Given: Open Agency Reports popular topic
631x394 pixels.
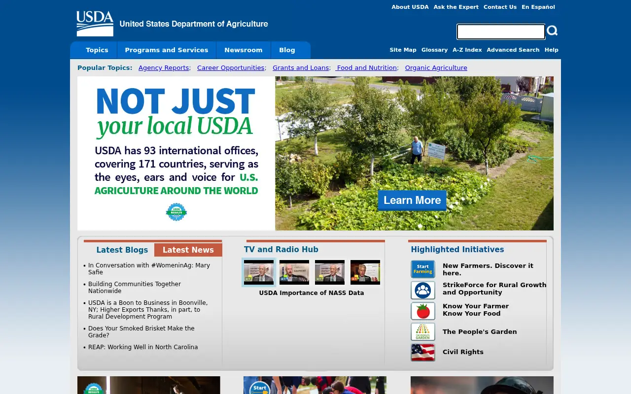Looking at the screenshot, I should pyautogui.click(x=164, y=68).
